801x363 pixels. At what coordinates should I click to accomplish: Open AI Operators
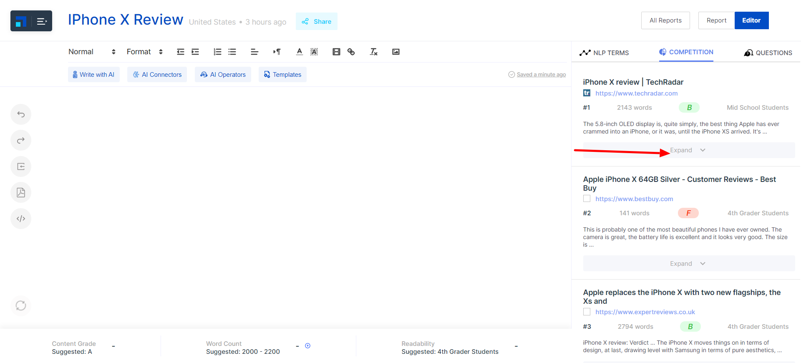pyautogui.click(x=223, y=75)
